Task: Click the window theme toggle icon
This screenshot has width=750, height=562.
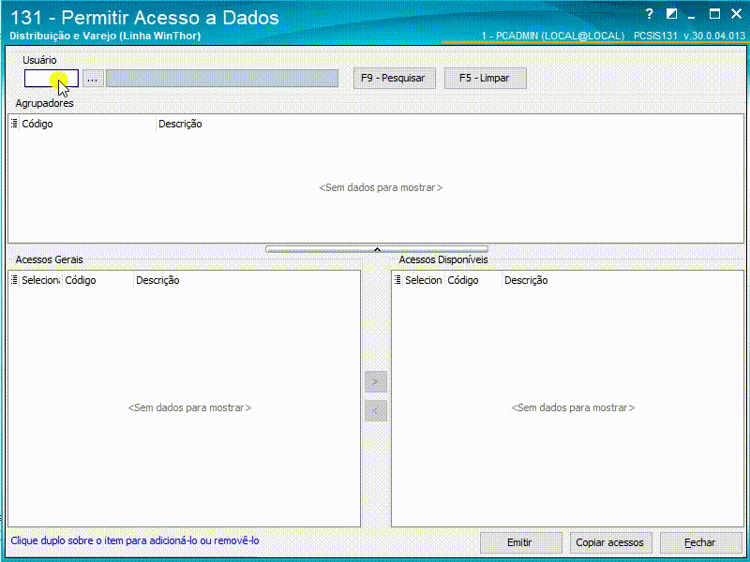Action: coord(671,14)
